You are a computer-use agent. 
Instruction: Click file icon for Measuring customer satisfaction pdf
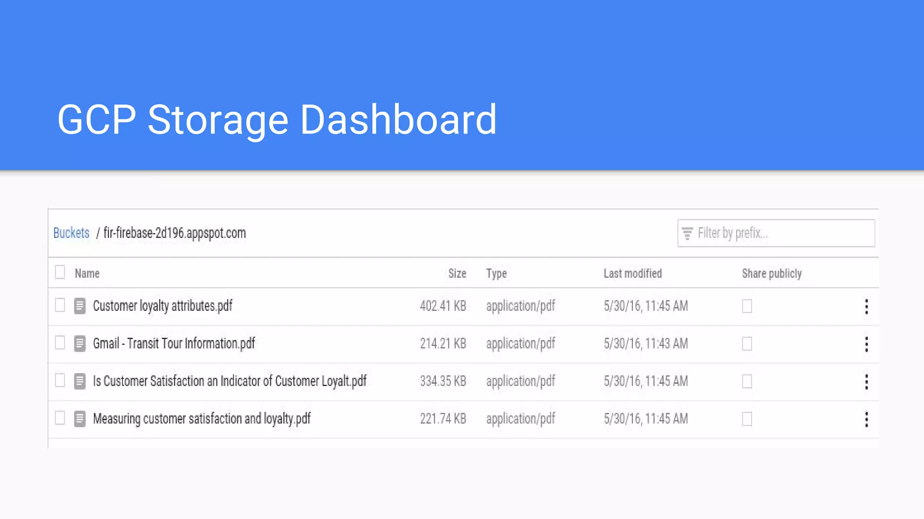coord(80,419)
